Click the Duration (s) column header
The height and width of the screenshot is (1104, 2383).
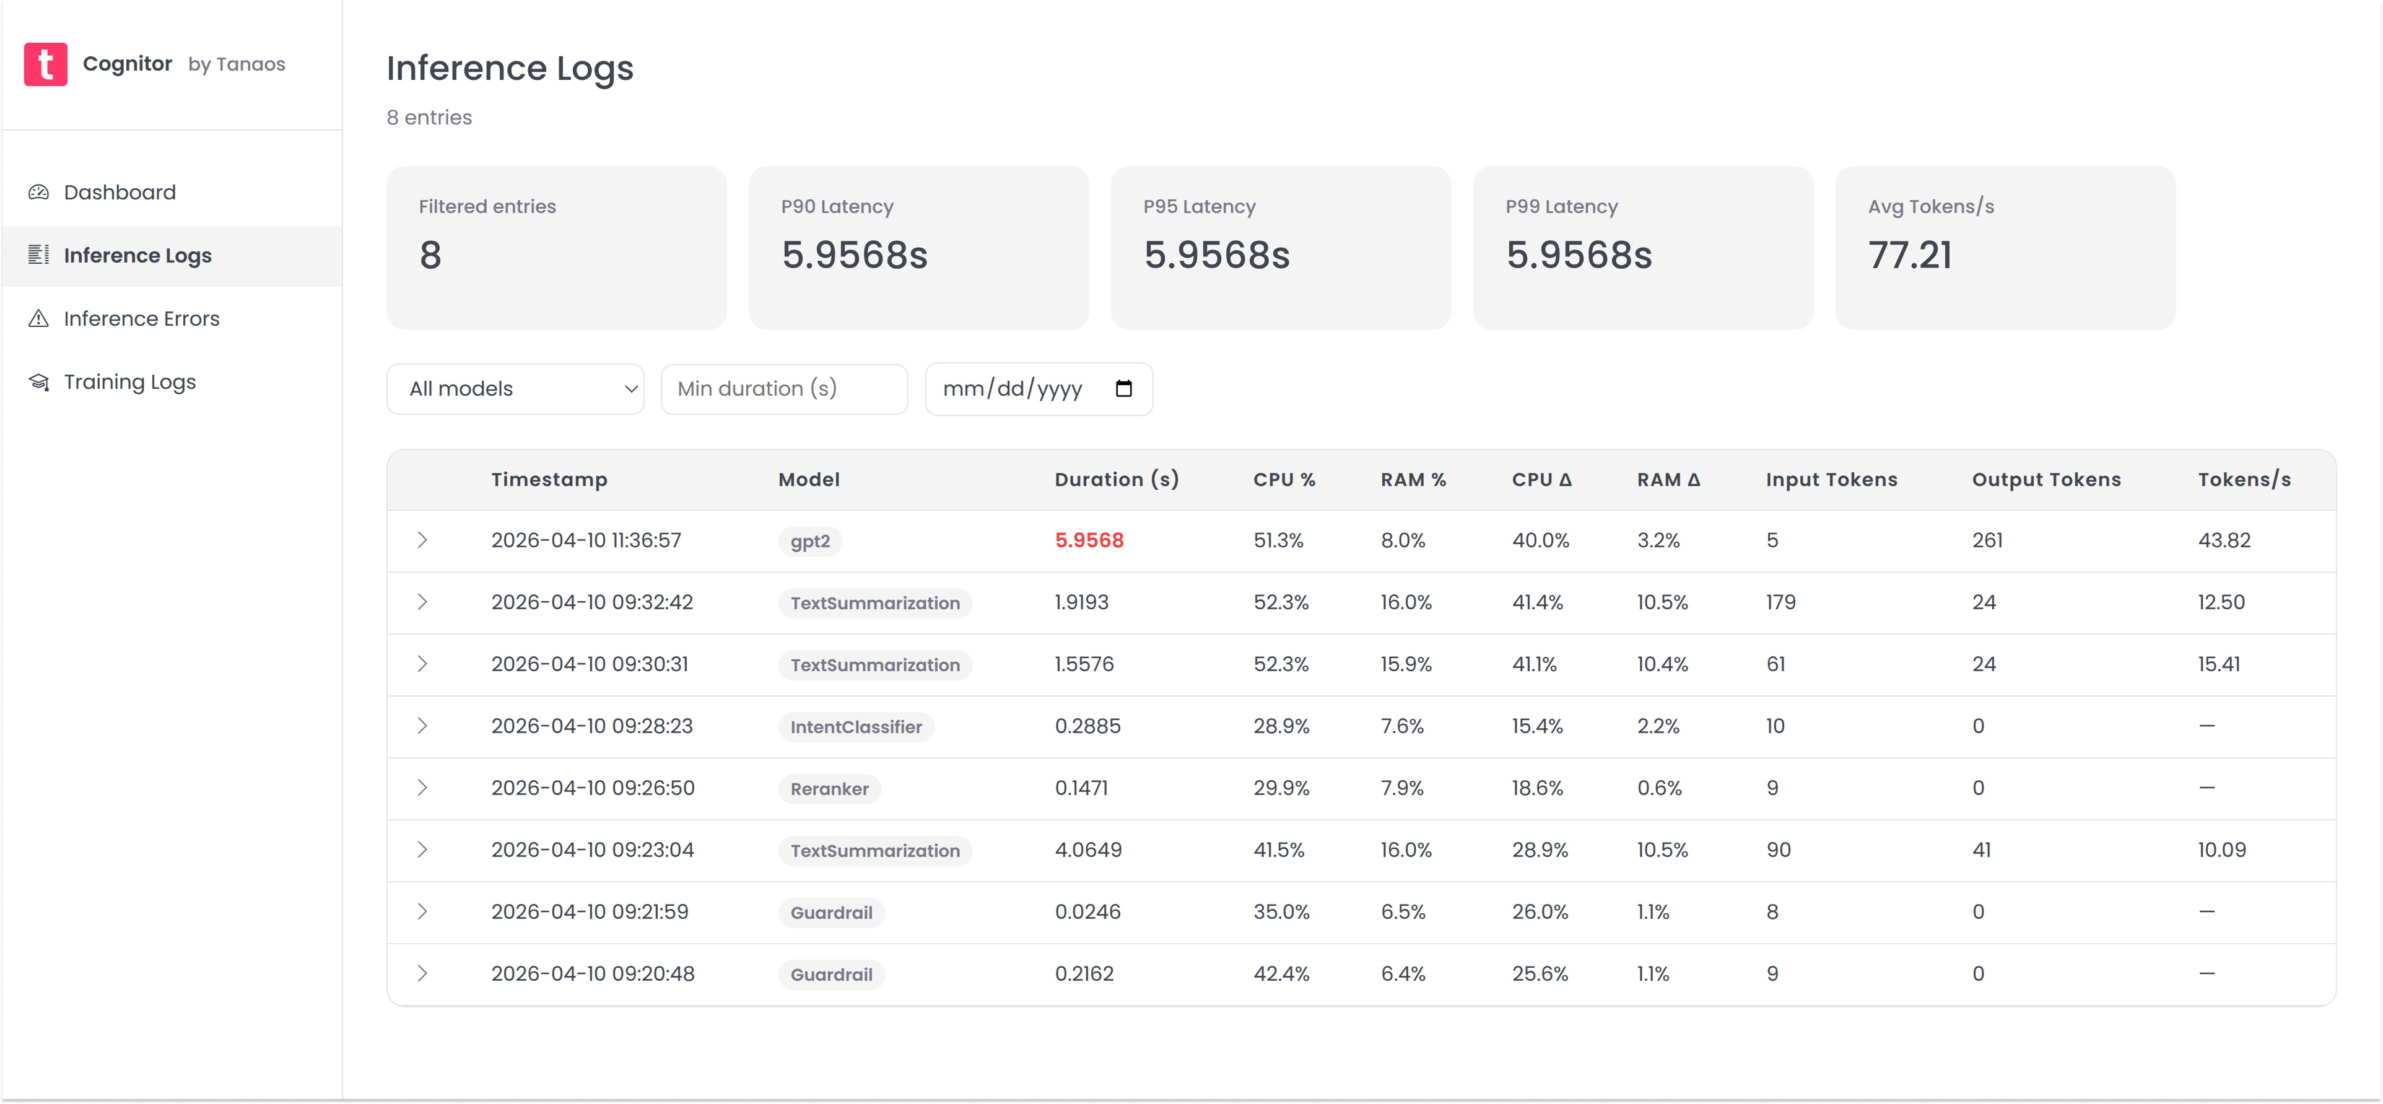click(1117, 480)
